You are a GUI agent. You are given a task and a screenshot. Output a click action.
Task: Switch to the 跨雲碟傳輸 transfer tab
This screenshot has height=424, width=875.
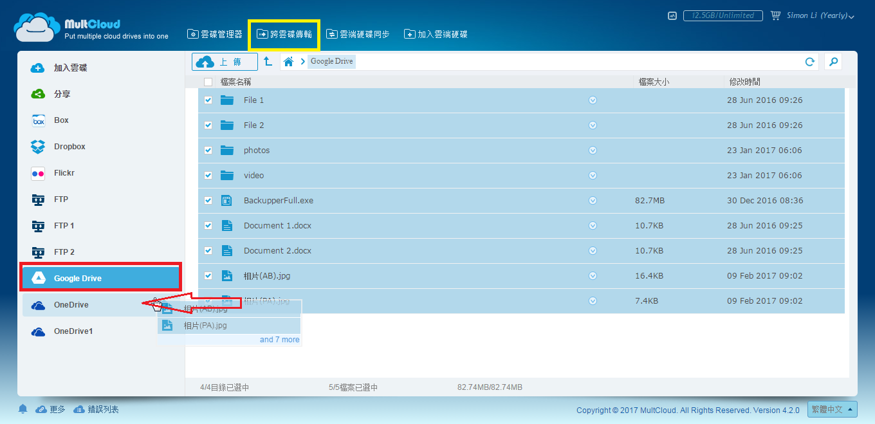(284, 33)
